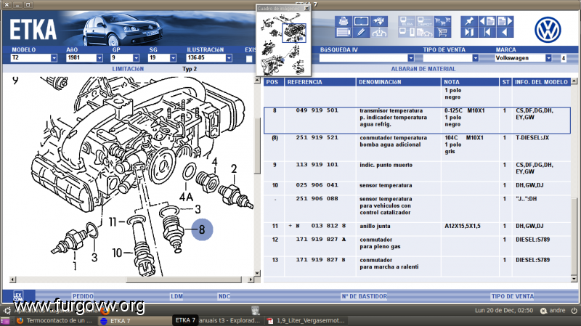
Task: Click the pushpin icon
Action: (x=469, y=21)
